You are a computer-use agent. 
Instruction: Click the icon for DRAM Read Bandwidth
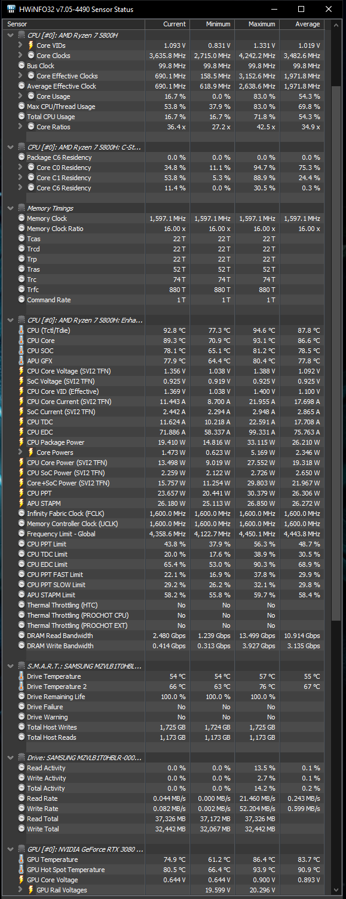coord(22,636)
